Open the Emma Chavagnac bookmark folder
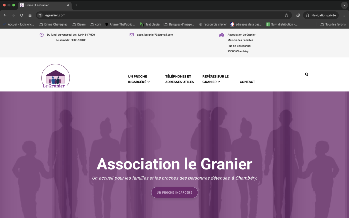This screenshot has height=218, width=349. tap(53, 24)
